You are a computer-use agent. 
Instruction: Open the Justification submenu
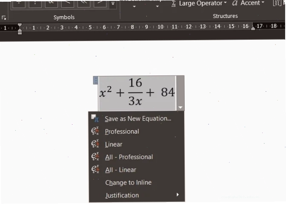pos(137,195)
